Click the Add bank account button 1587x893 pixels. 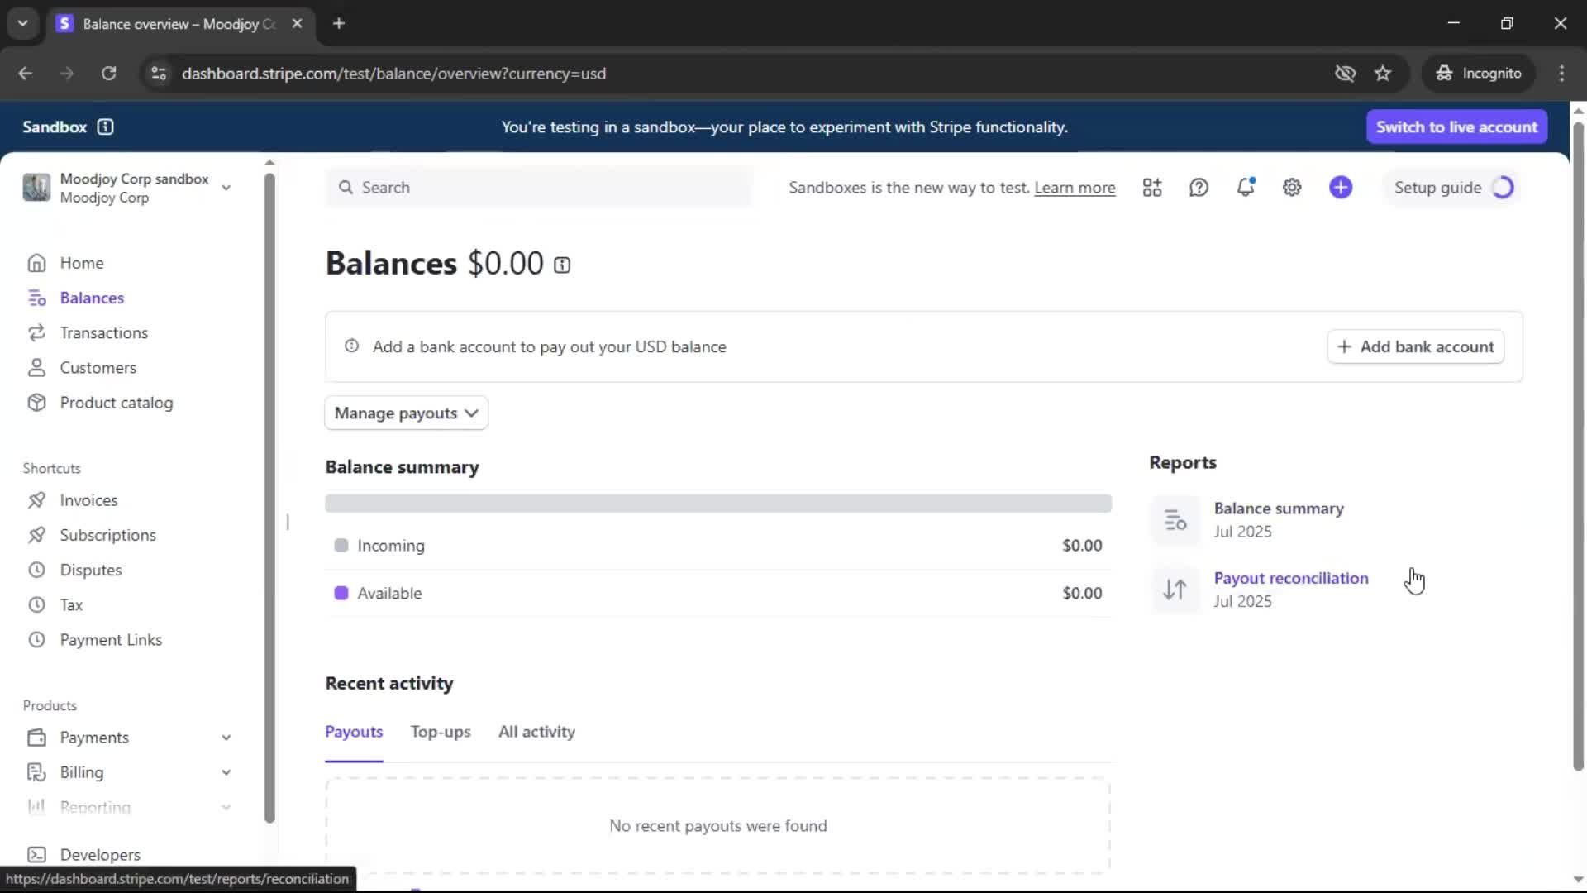[1415, 346]
